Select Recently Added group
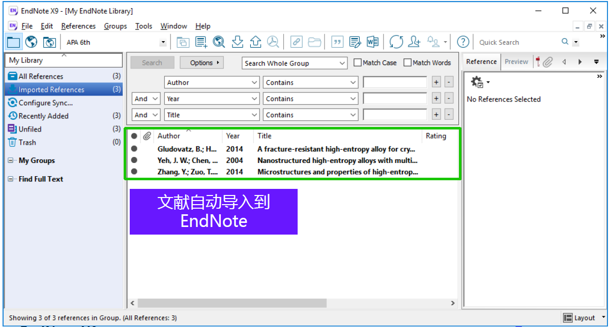This screenshot has width=610, height=327. click(64, 116)
